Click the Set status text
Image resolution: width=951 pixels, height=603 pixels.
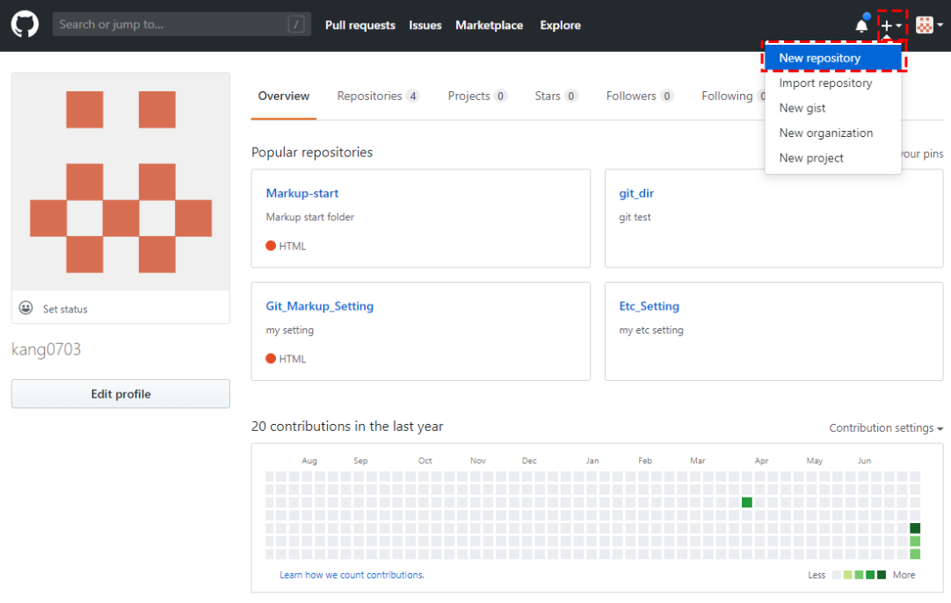click(65, 309)
